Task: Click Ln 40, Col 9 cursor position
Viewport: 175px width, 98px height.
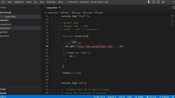Action: [x=99, y=97]
